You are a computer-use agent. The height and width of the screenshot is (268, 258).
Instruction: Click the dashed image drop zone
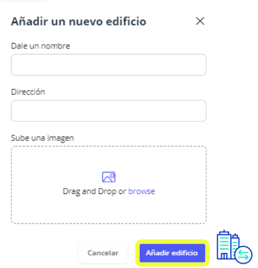(x=109, y=185)
